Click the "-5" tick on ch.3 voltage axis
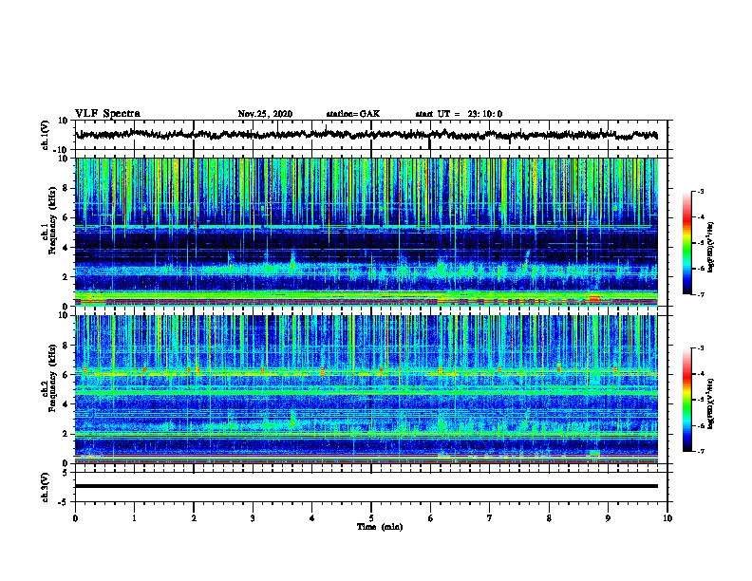 (x=64, y=502)
